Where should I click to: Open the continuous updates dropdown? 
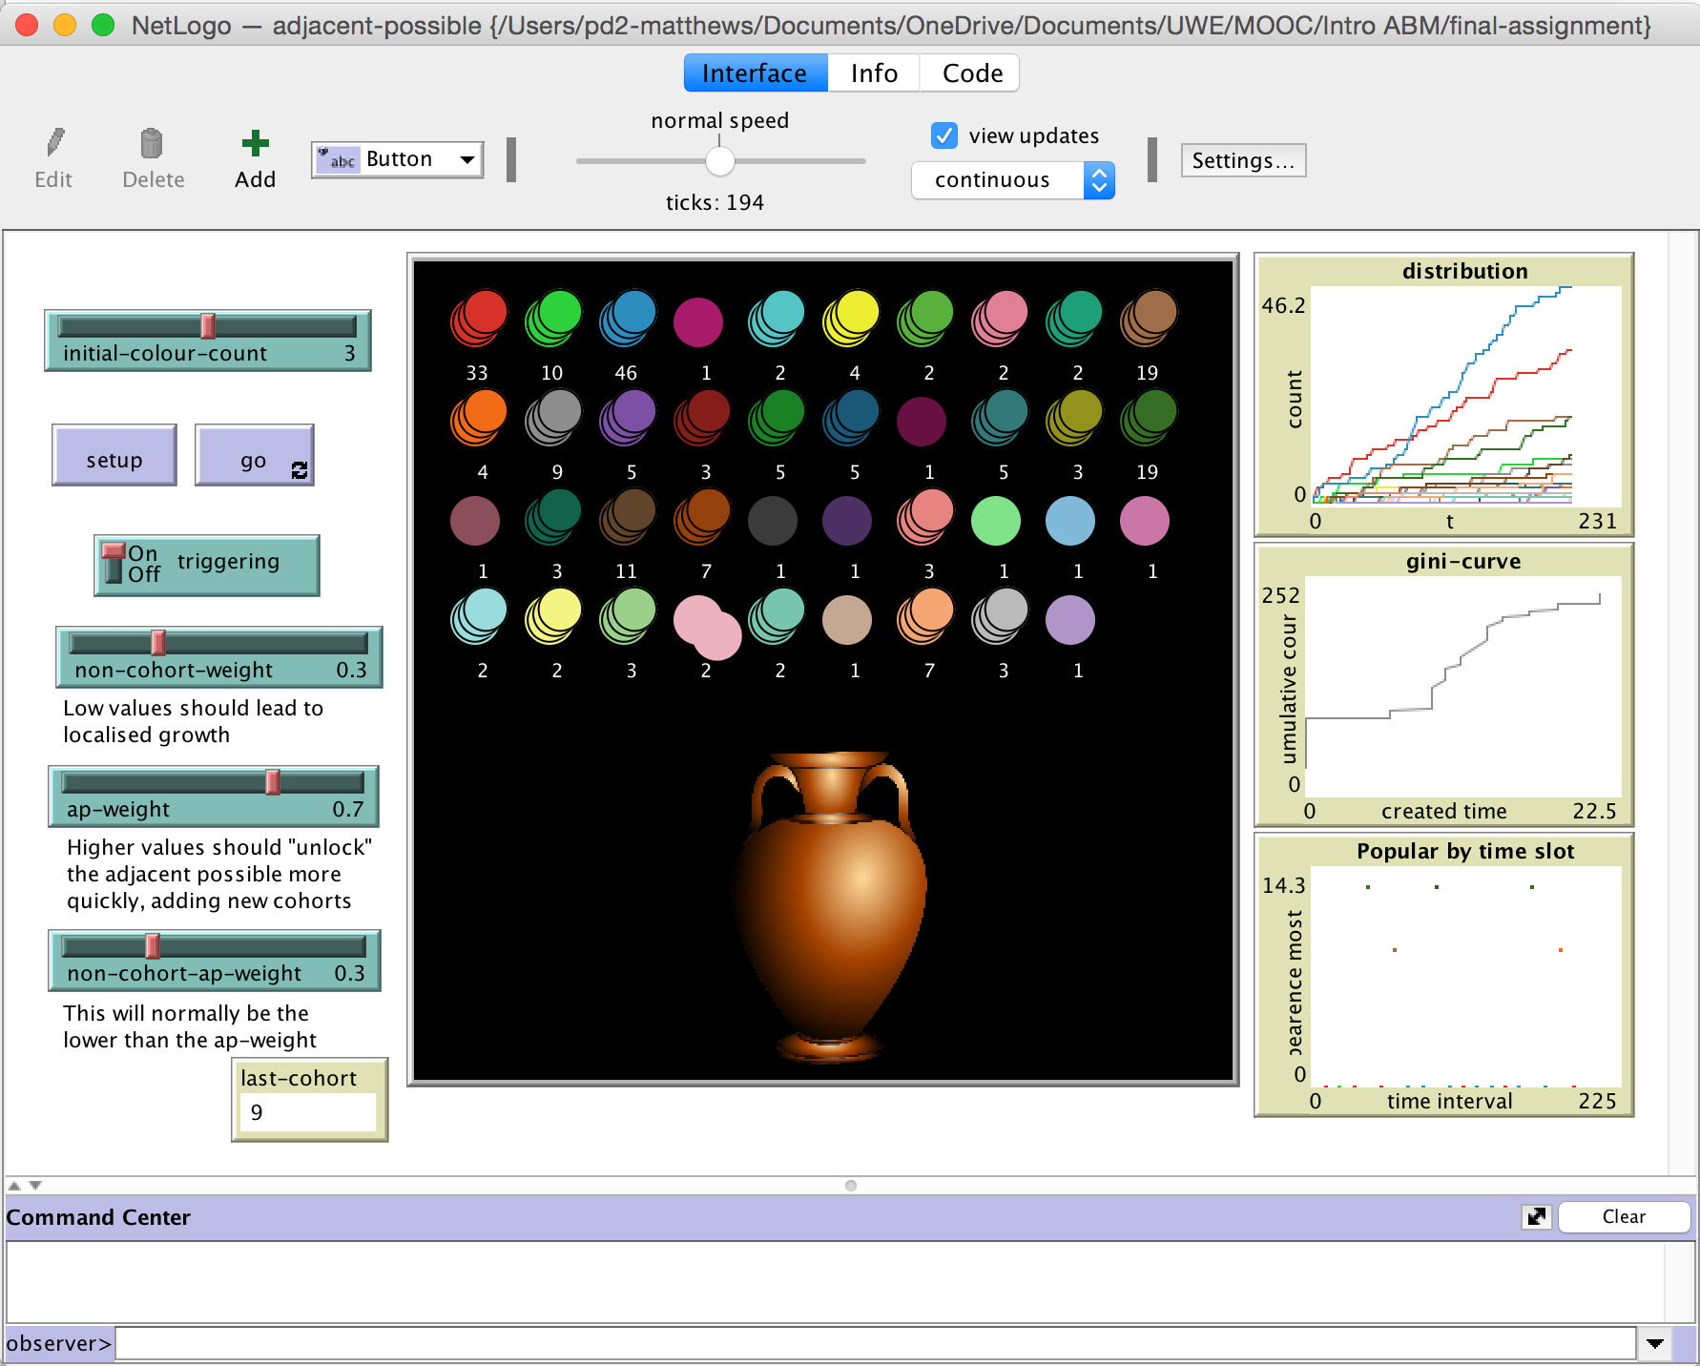(x=1099, y=179)
